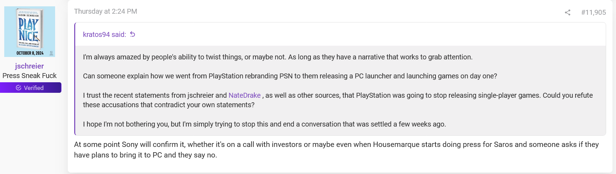This screenshot has width=616, height=174.
Task: Click the quoted line about people twisting things
Action: coord(278,57)
